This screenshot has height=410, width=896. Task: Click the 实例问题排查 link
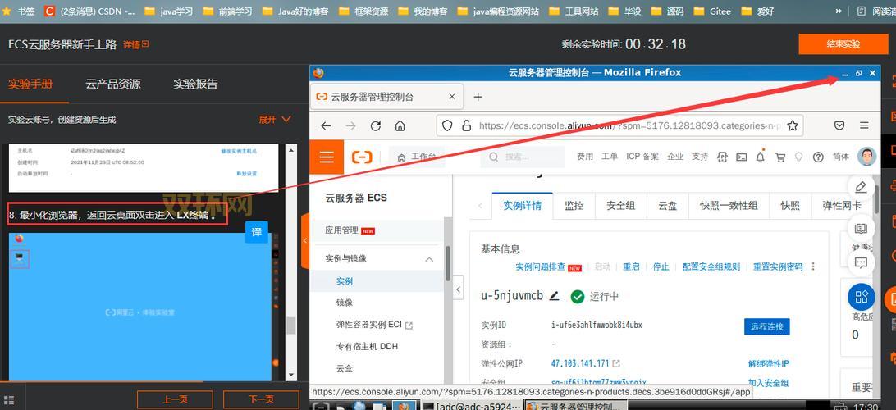coord(540,266)
